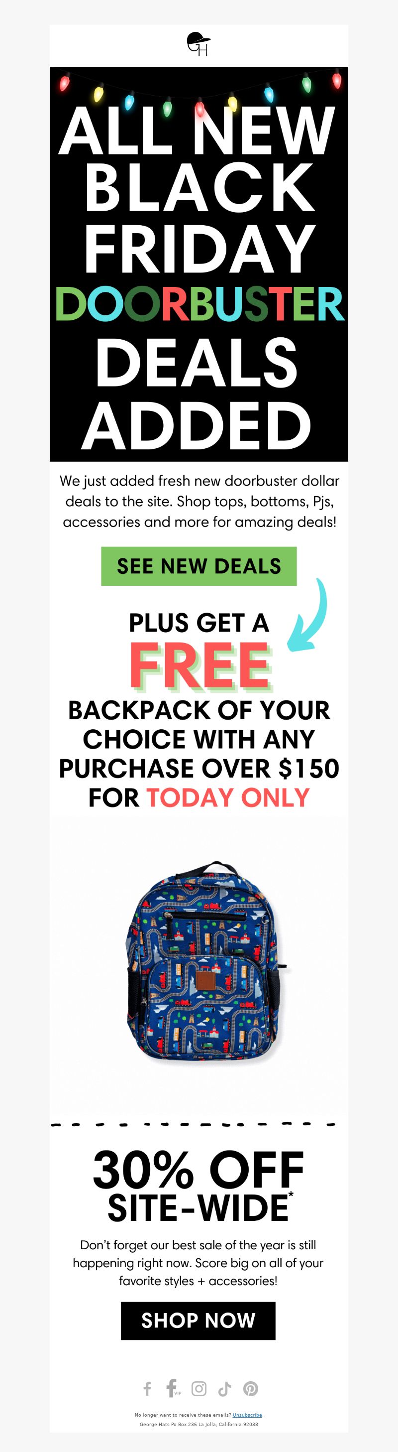This screenshot has width=398, height=1452.
Task: Click the black SHOP NOW button
Action: click(198, 1320)
